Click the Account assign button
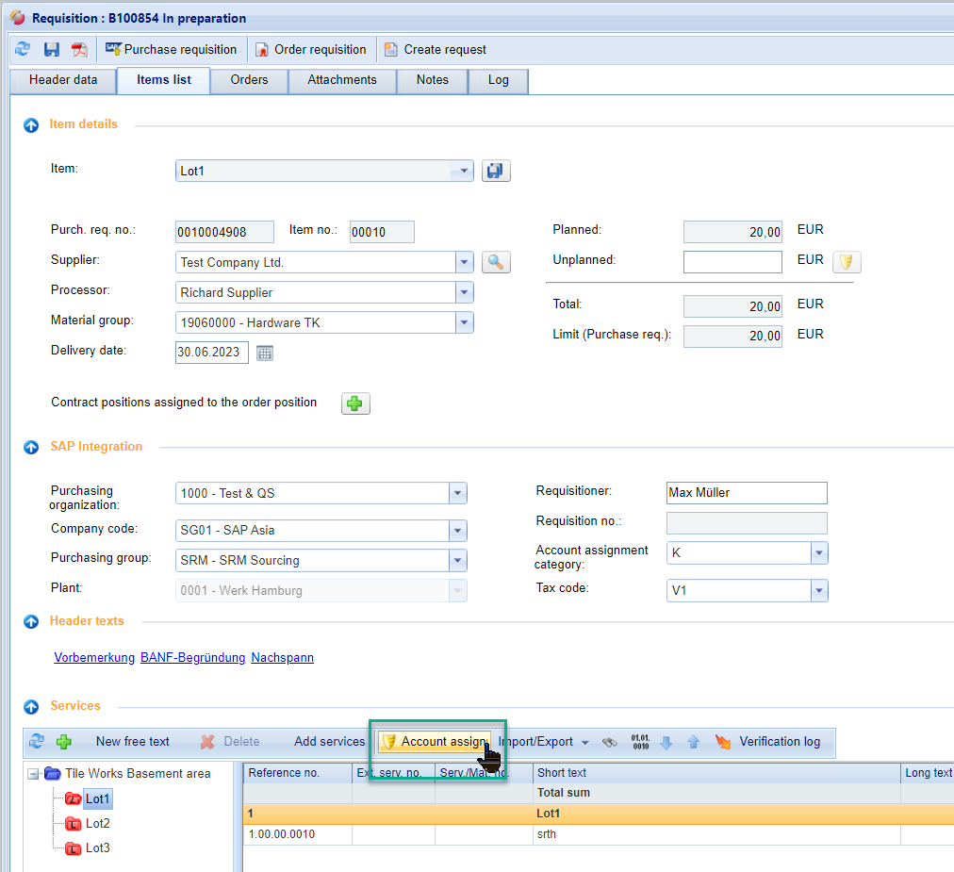The height and width of the screenshot is (872, 954). (435, 742)
